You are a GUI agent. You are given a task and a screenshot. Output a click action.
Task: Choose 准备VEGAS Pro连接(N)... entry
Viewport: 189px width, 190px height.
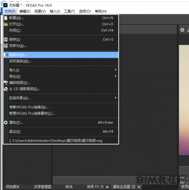tap(61, 107)
